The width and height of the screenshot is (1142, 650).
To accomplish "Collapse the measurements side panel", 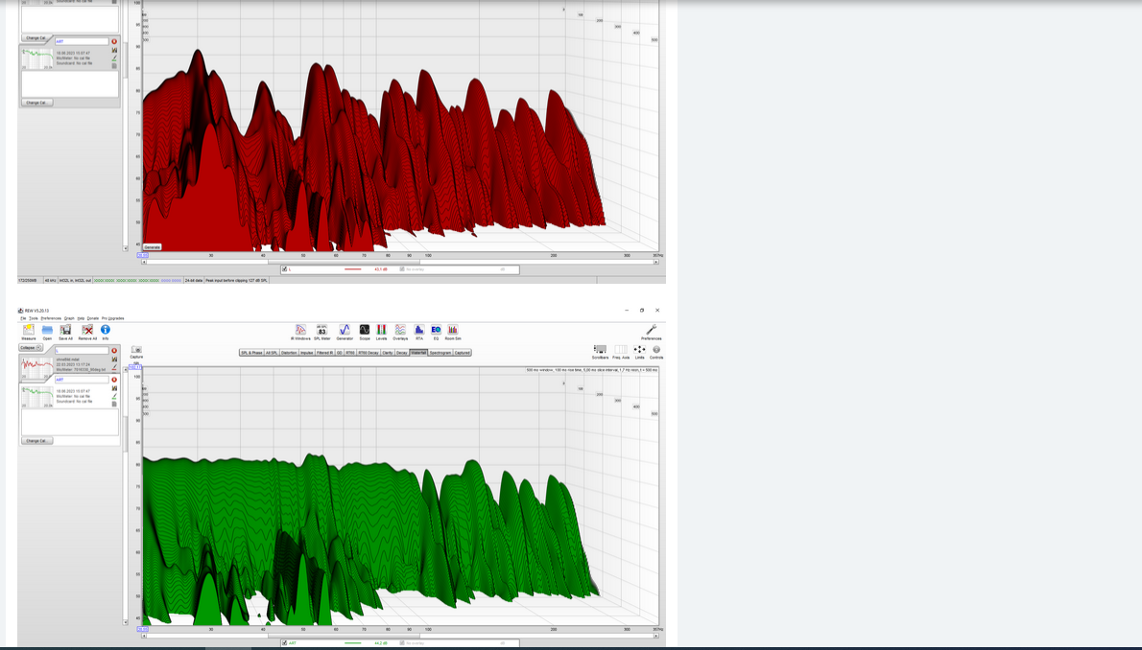I will pyautogui.click(x=31, y=348).
